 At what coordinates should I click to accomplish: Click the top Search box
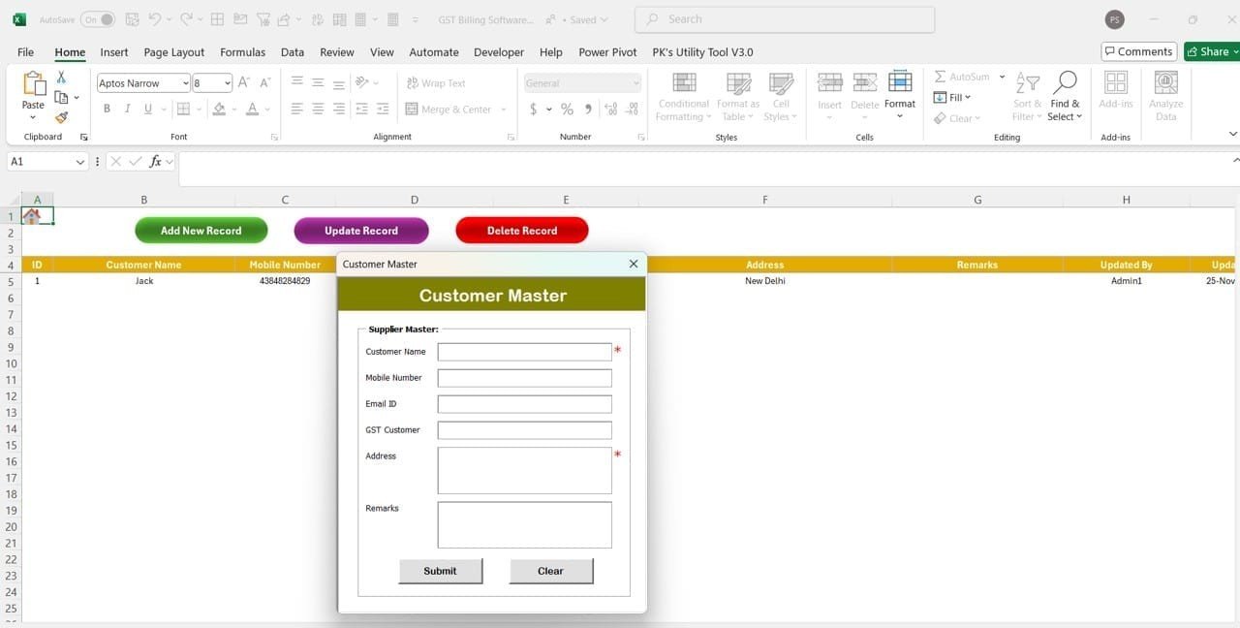(785, 19)
